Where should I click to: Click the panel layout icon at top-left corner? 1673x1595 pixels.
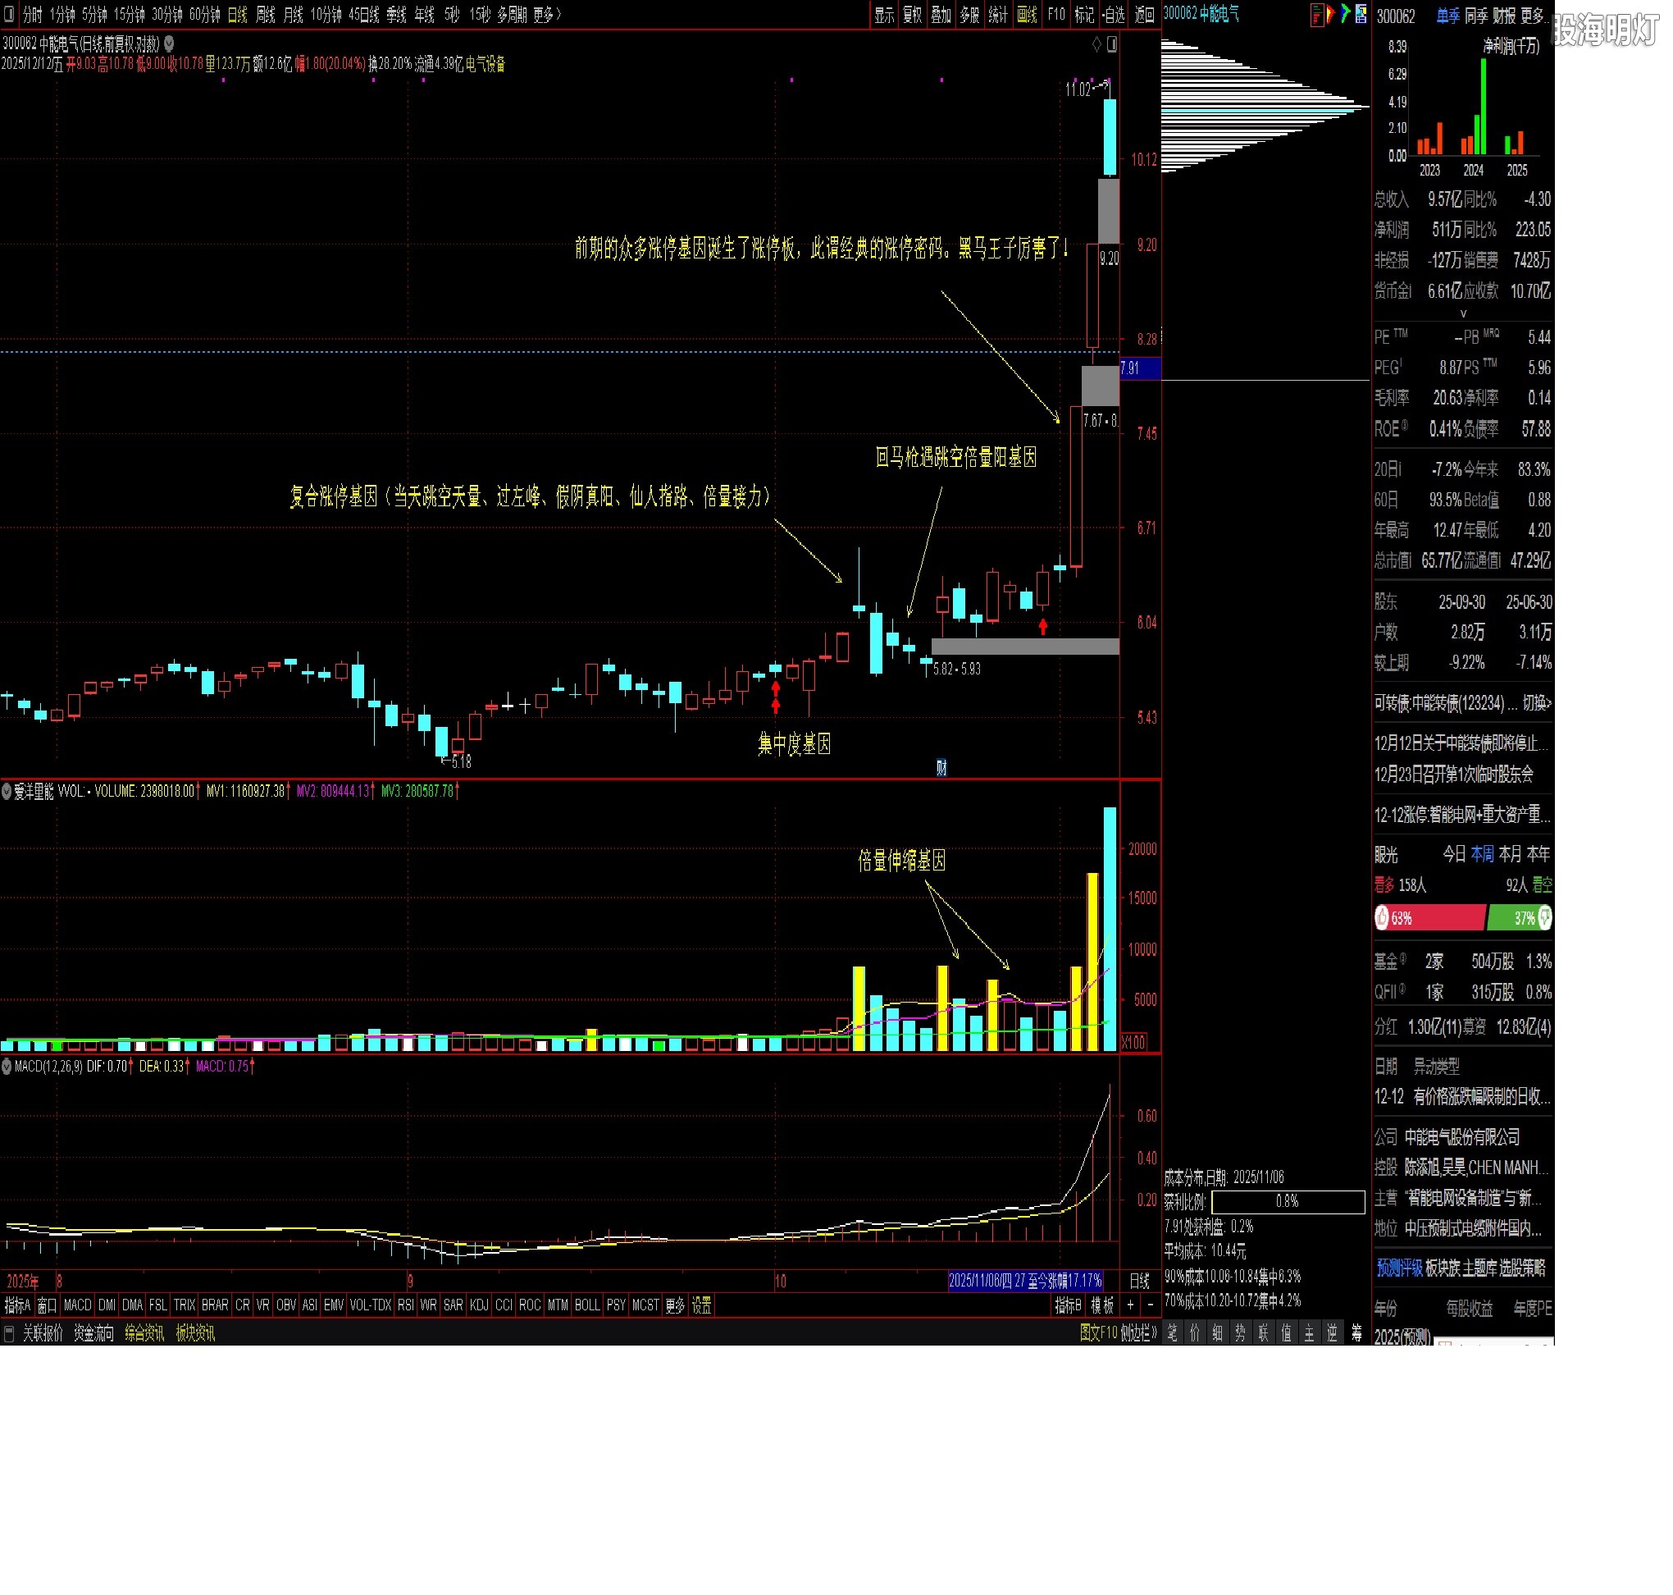coord(9,15)
